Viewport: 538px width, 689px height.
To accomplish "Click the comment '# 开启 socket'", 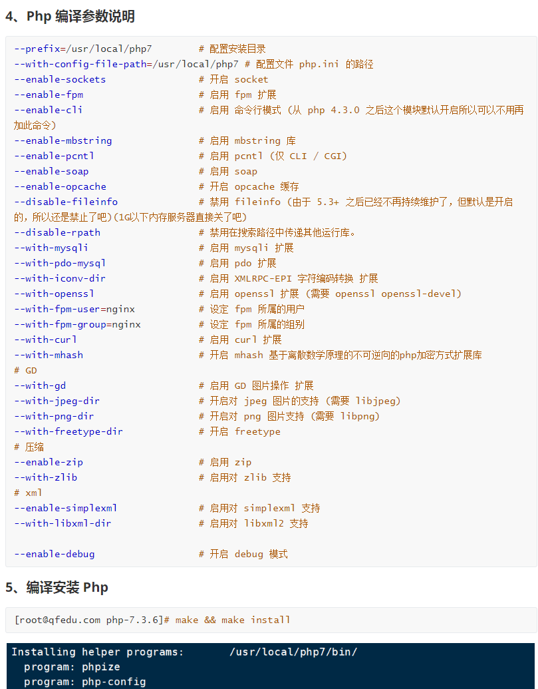I will pyautogui.click(x=233, y=79).
